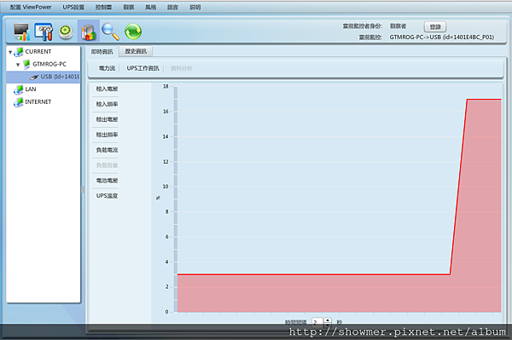Show the 輸入頻率 chart
Image resolution: width=512 pixels, height=340 pixels.
click(107, 104)
